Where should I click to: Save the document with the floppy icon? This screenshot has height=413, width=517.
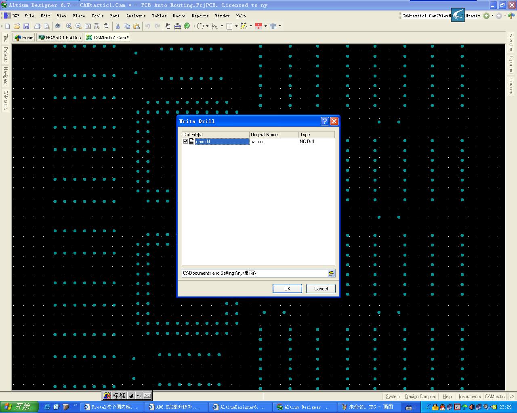26,26
